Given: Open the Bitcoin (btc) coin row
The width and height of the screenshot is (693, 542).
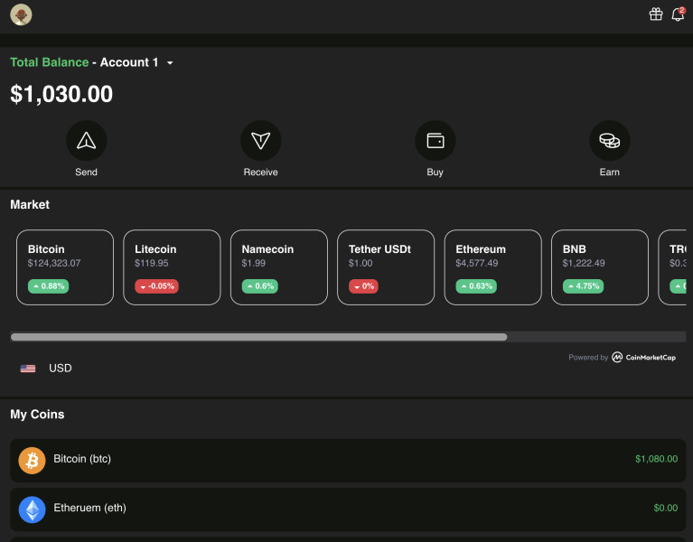Looking at the screenshot, I should (348, 461).
